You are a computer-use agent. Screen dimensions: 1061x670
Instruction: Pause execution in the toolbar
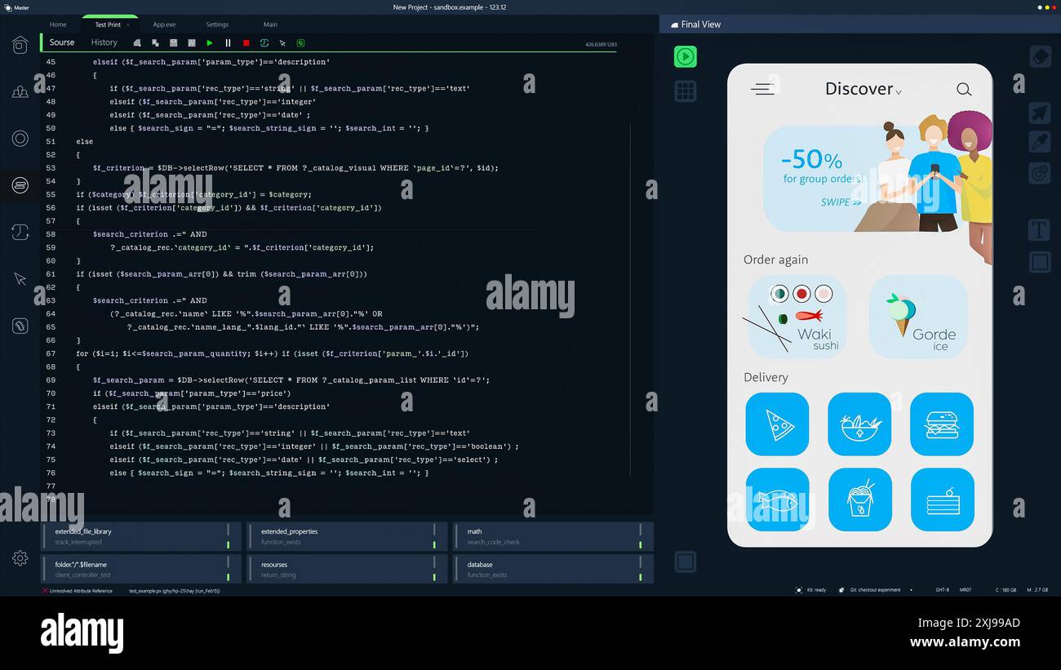[x=228, y=43]
